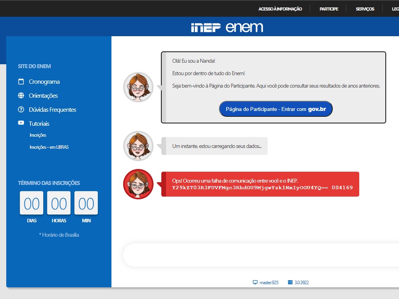Click the HORAS countdown box

coord(59,203)
